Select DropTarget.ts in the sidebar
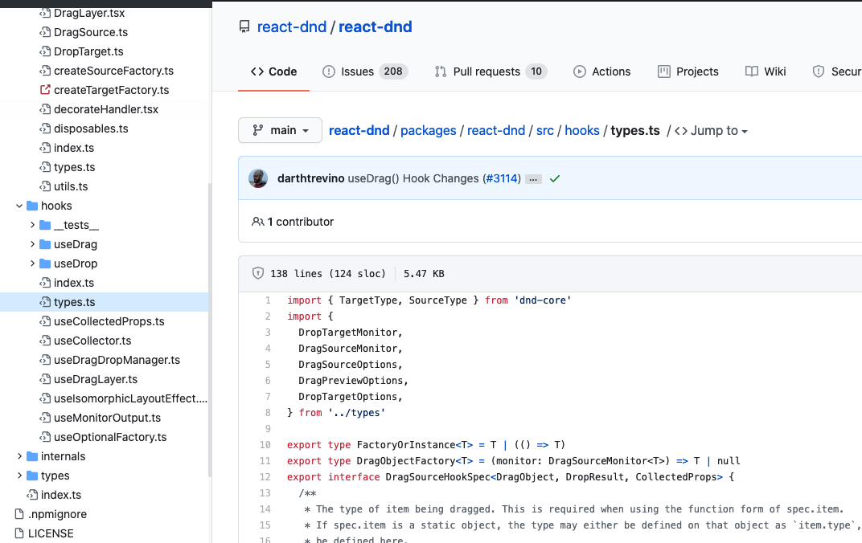Viewport: 862px width, 543px height. (88, 51)
